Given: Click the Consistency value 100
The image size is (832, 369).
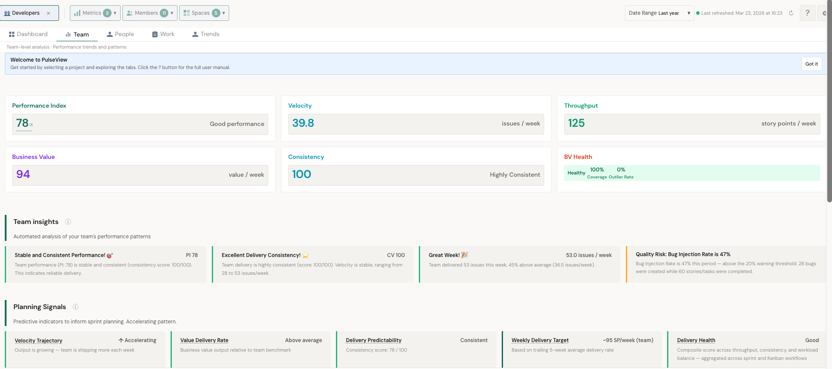Looking at the screenshot, I should pos(302,175).
